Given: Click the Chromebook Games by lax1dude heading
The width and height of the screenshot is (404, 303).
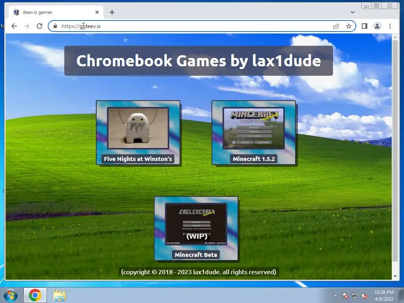Looking at the screenshot, I should click(199, 61).
